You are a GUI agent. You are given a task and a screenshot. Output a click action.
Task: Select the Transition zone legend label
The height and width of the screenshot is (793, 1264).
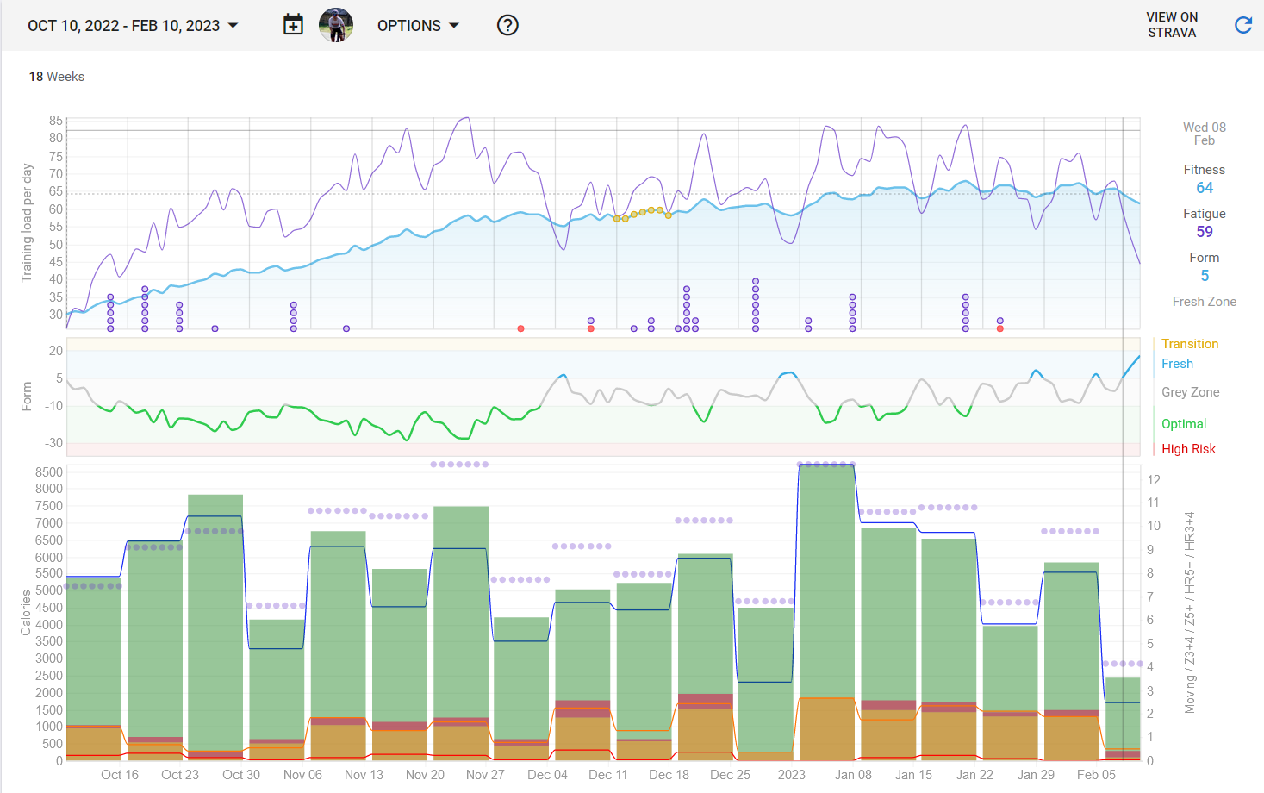(x=1190, y=344)
